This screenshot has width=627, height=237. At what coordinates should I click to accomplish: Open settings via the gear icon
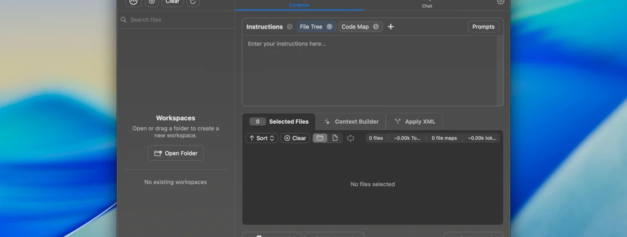pos(501,2)
